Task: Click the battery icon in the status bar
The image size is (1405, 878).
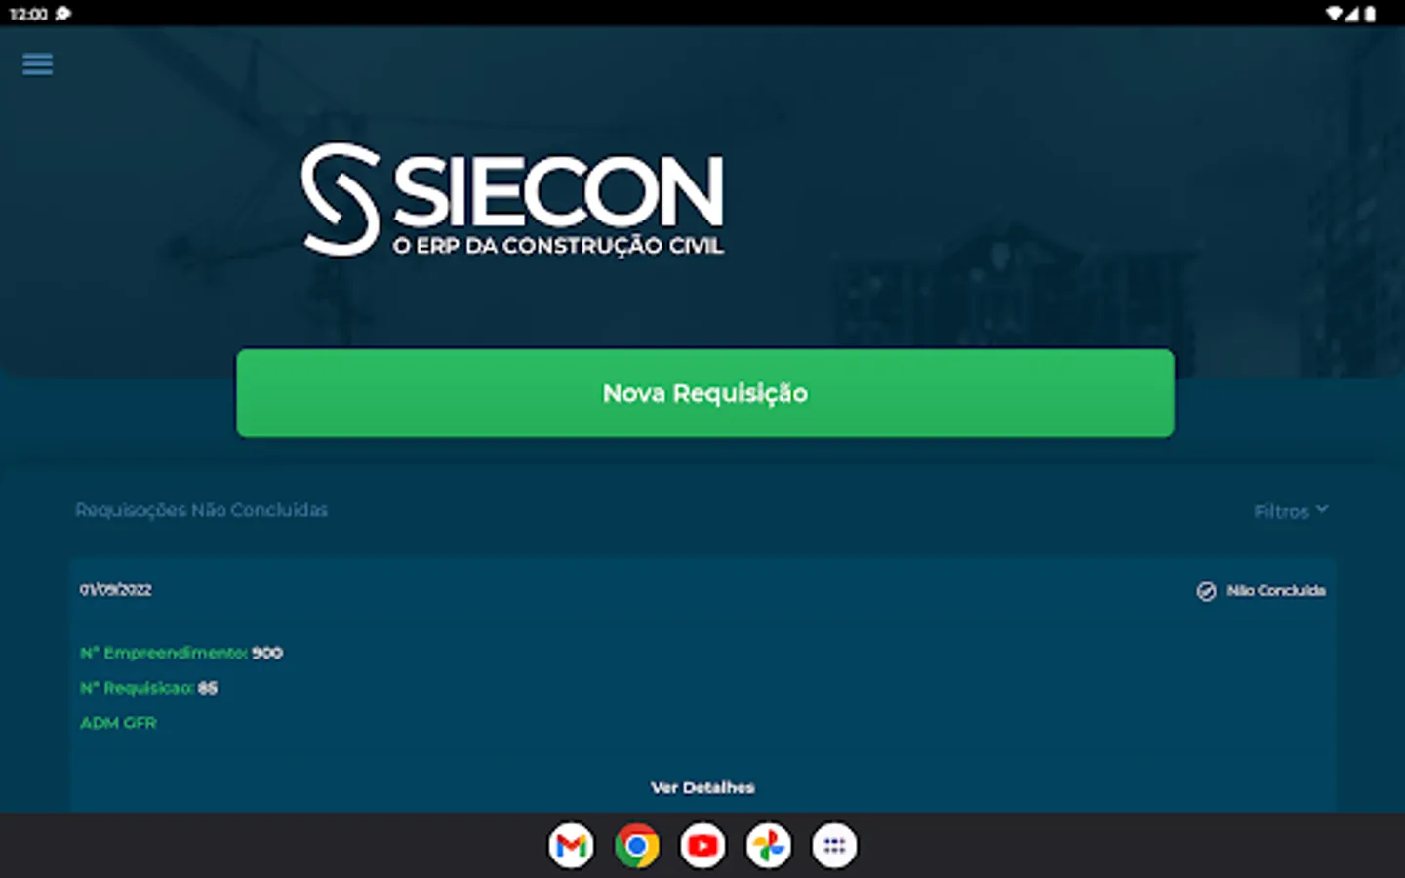Action: tap(1370, 14)
